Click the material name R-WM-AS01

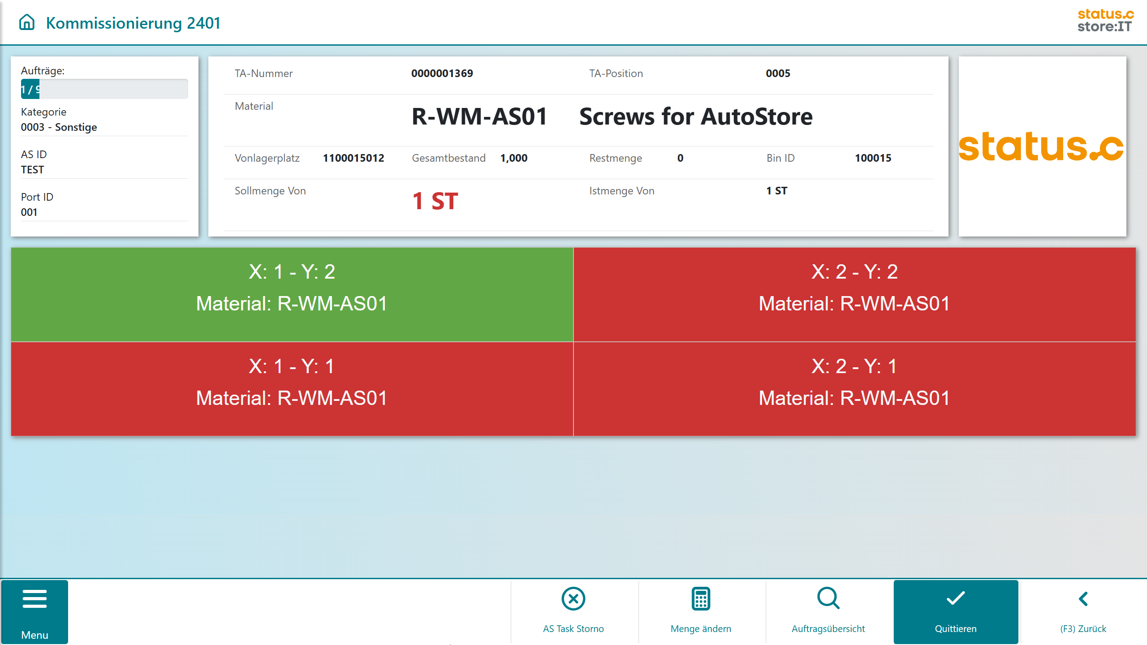coord(479,117)
